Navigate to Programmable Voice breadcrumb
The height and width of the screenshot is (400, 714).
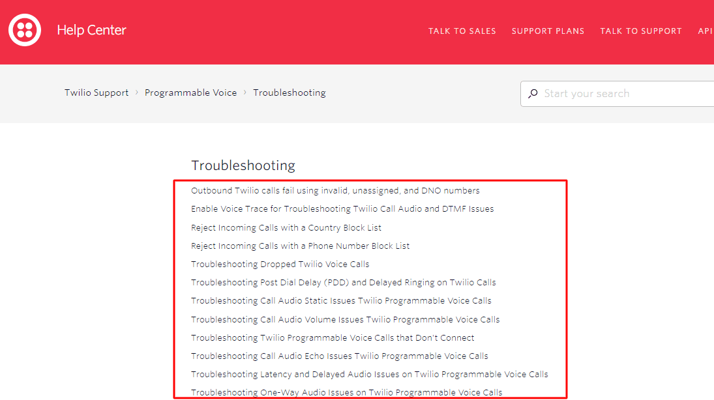click(x=190, y=93)
